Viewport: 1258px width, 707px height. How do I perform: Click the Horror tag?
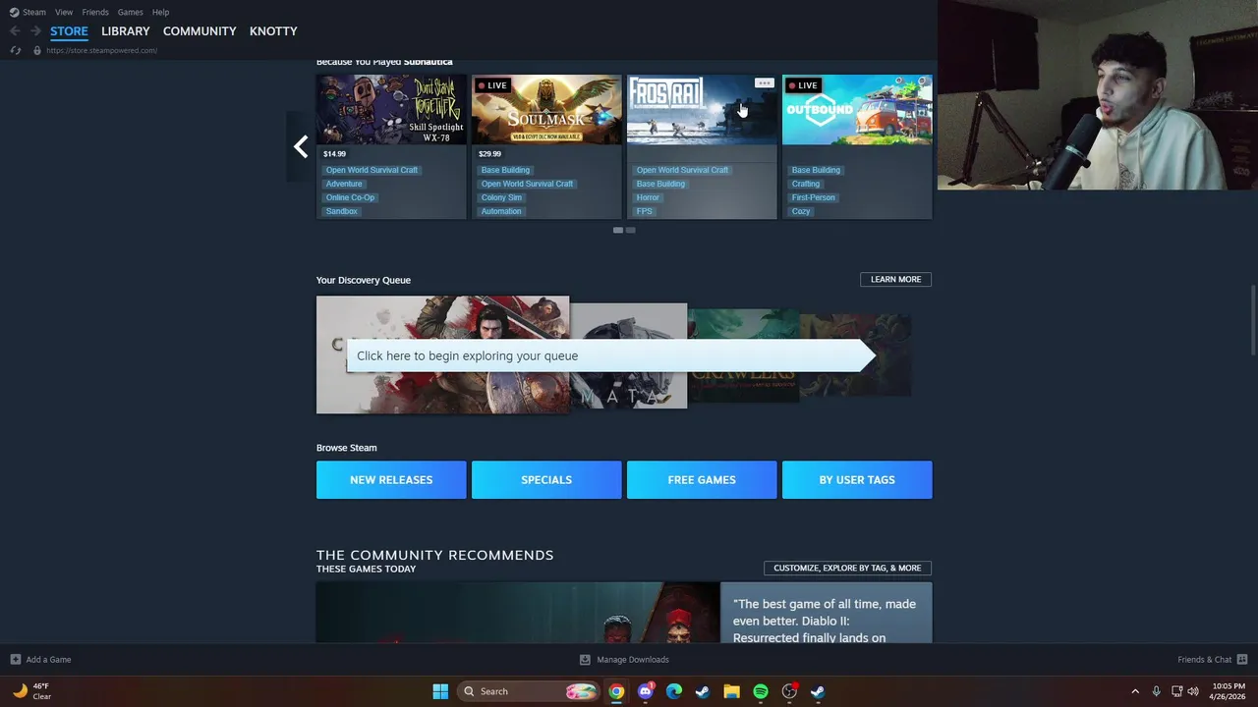(x=648, y=197)
